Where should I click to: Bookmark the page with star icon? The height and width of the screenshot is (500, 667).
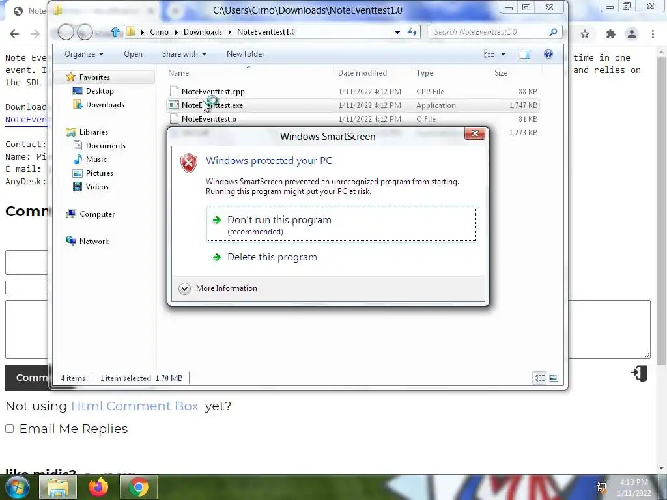[x=586, y=34]
